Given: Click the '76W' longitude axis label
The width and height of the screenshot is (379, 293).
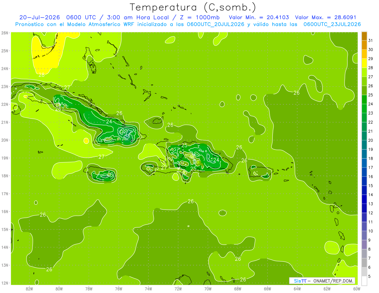Looking at the screenshot, I should coord(119,289).
